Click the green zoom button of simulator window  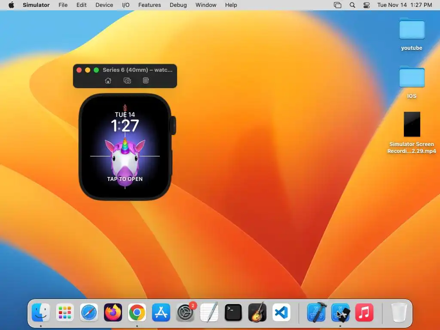(96, 70)
